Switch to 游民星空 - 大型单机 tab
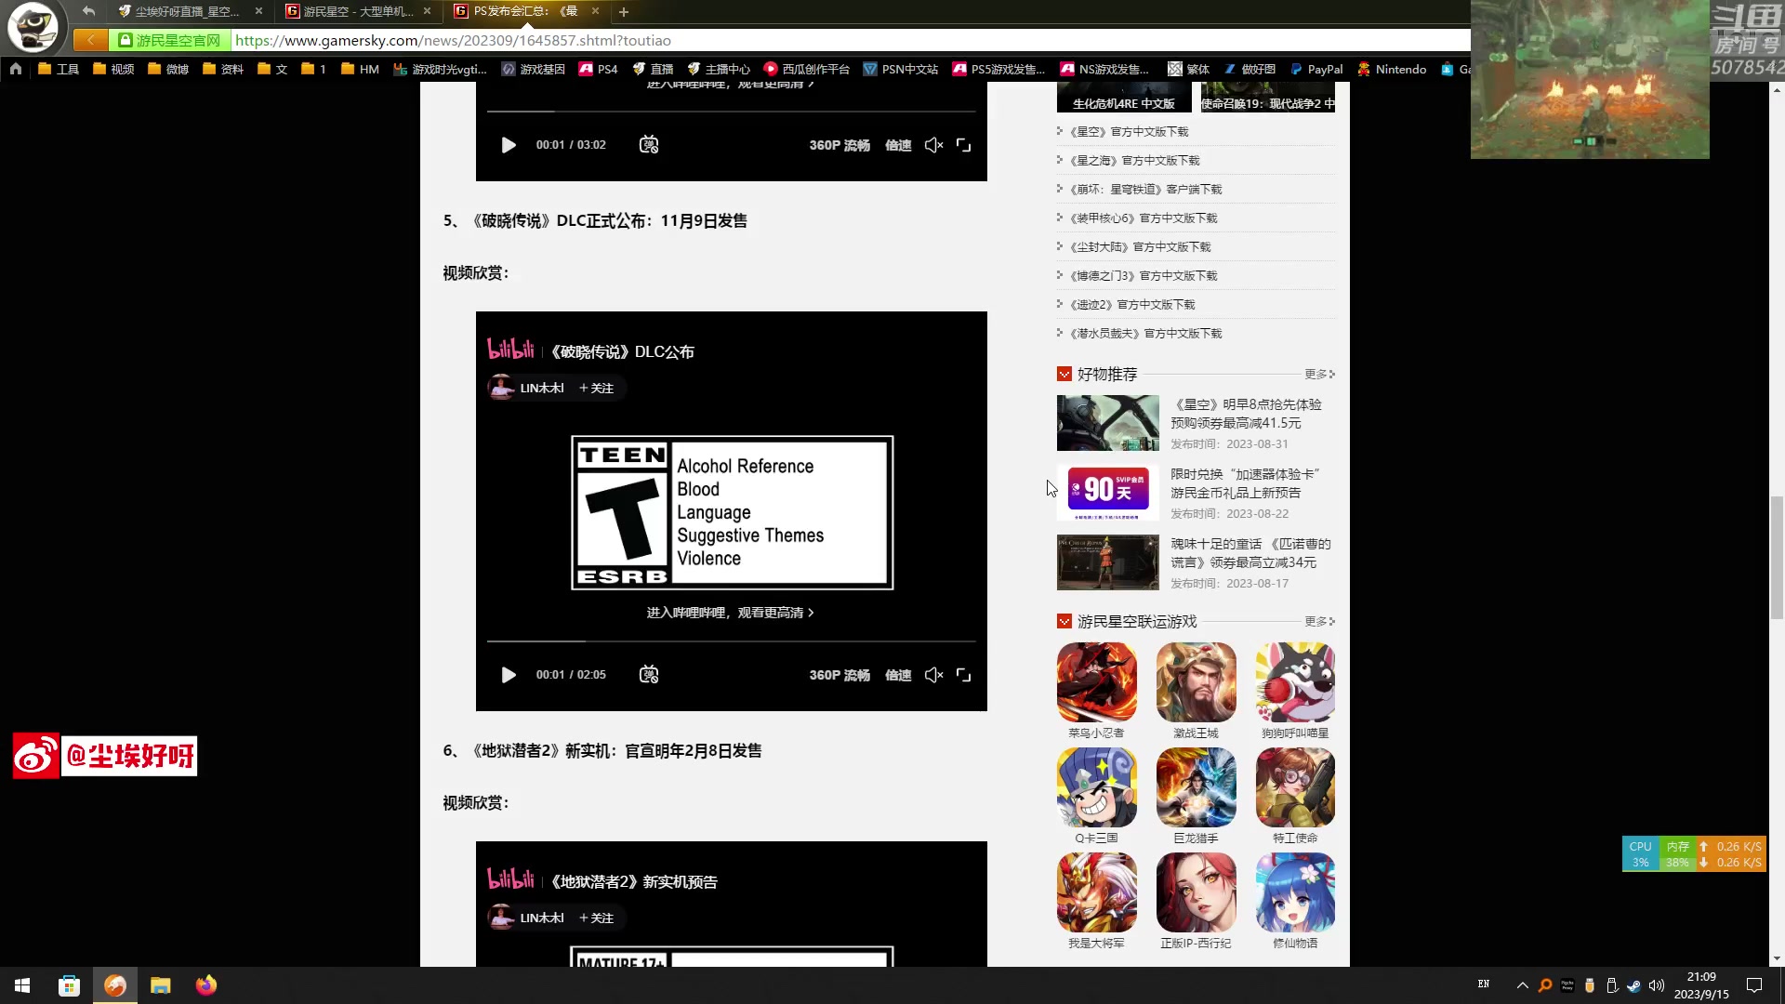Screen dimensions: 1785x1004 pos(358,11)
